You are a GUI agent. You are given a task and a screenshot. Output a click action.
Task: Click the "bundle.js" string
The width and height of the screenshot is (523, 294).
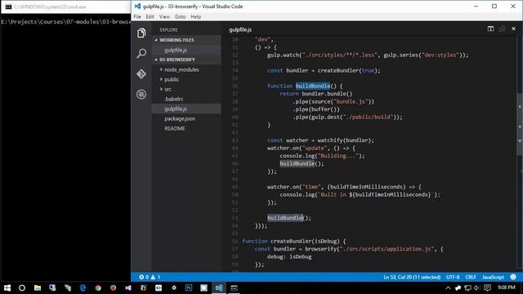pyautogui.click(x=351, y=101)
